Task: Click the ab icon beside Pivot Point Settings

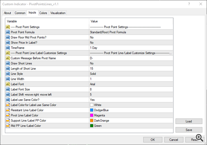Action: (8, 27)
